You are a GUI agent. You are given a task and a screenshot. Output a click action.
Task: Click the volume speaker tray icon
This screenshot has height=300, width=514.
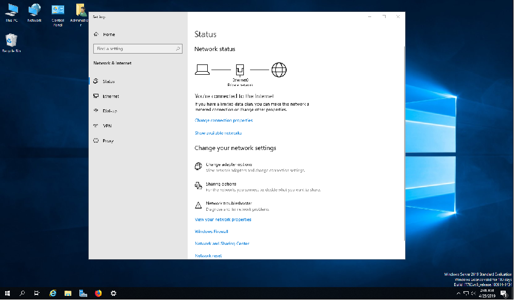(473, 293)
